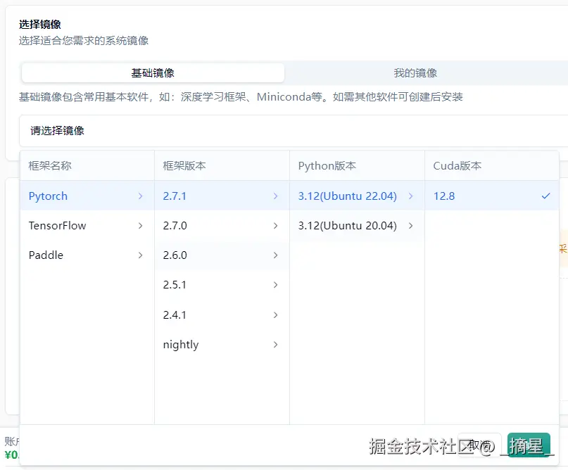Expand the TensorFlow framework chevron arrow
The width and height of the screenshot is (568, 470).
141,226
